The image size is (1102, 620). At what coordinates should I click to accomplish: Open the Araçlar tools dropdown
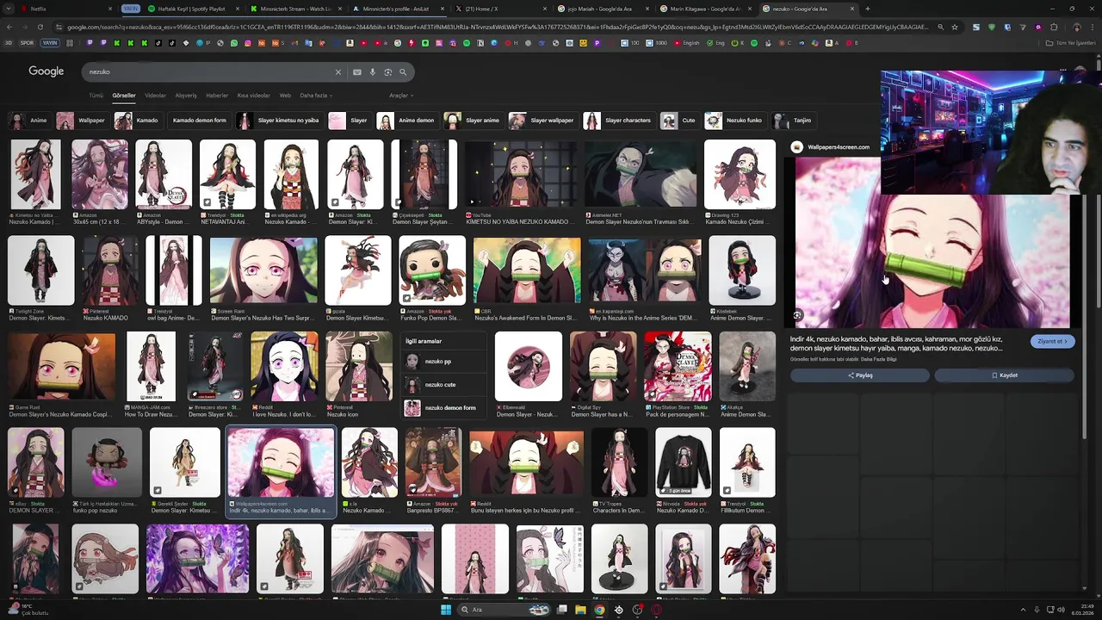[400, 96]
